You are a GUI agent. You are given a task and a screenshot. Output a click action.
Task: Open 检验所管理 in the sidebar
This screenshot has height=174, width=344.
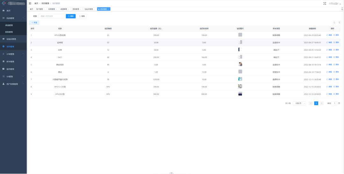click(13, 39)
